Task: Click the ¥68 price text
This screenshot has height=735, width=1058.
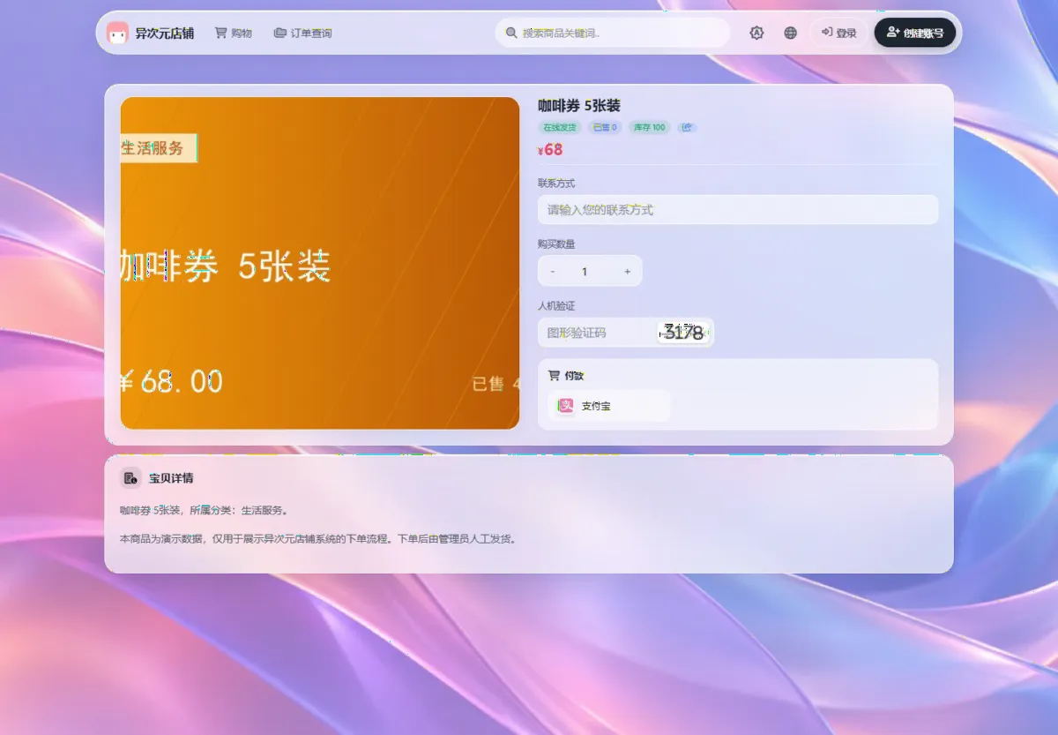Action: 550,149
